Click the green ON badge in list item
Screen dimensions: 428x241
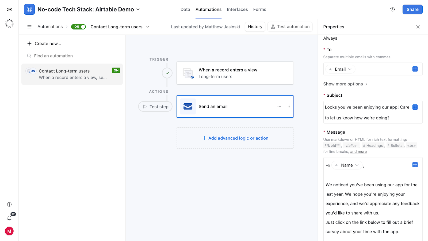pyautogui.click(x=116, y=70)
